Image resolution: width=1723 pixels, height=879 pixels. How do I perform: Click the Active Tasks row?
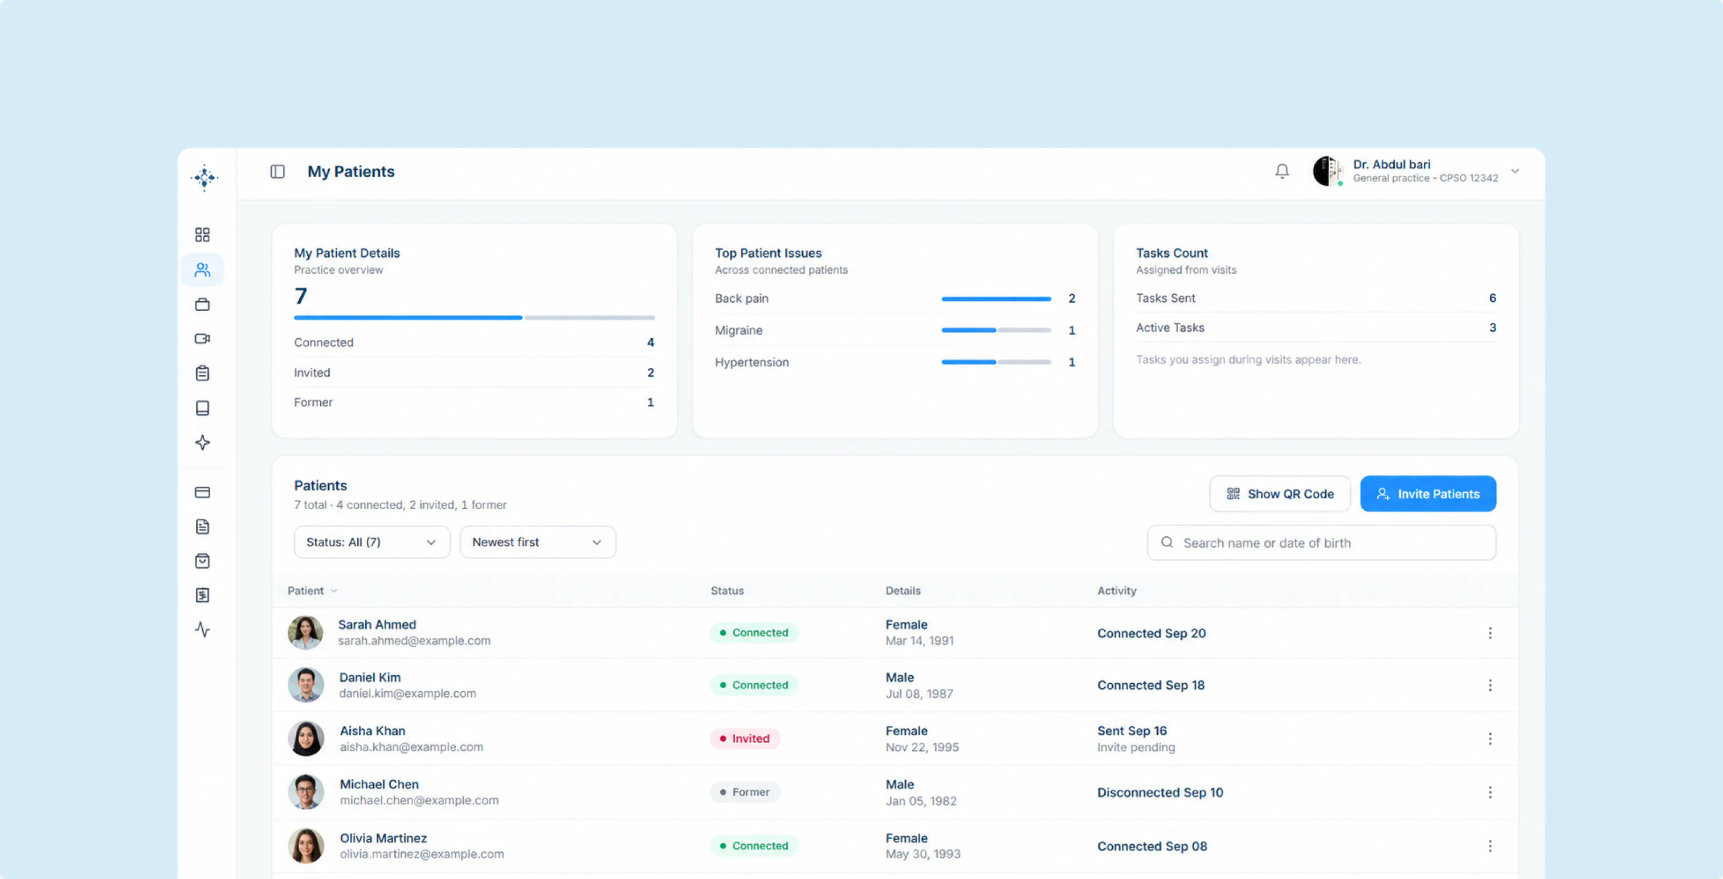pos(1316,327)
